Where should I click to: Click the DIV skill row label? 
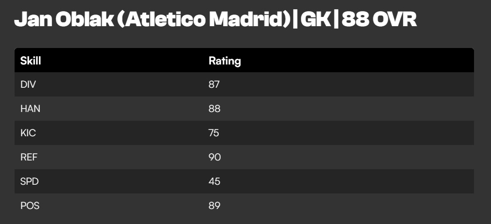point(28,84)
